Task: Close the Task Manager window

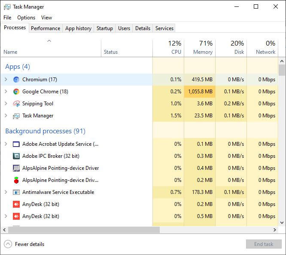Action: pos(276,7)
